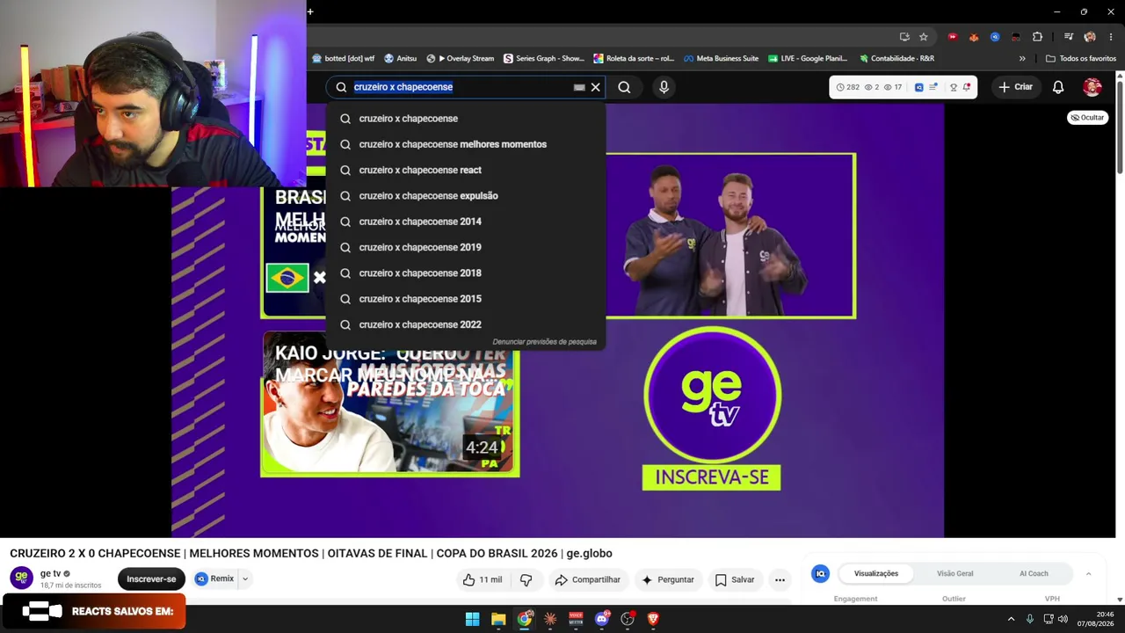Click the install app icon in address bar
This screenshot has width=1125, height=633.
tap(904, 37)
